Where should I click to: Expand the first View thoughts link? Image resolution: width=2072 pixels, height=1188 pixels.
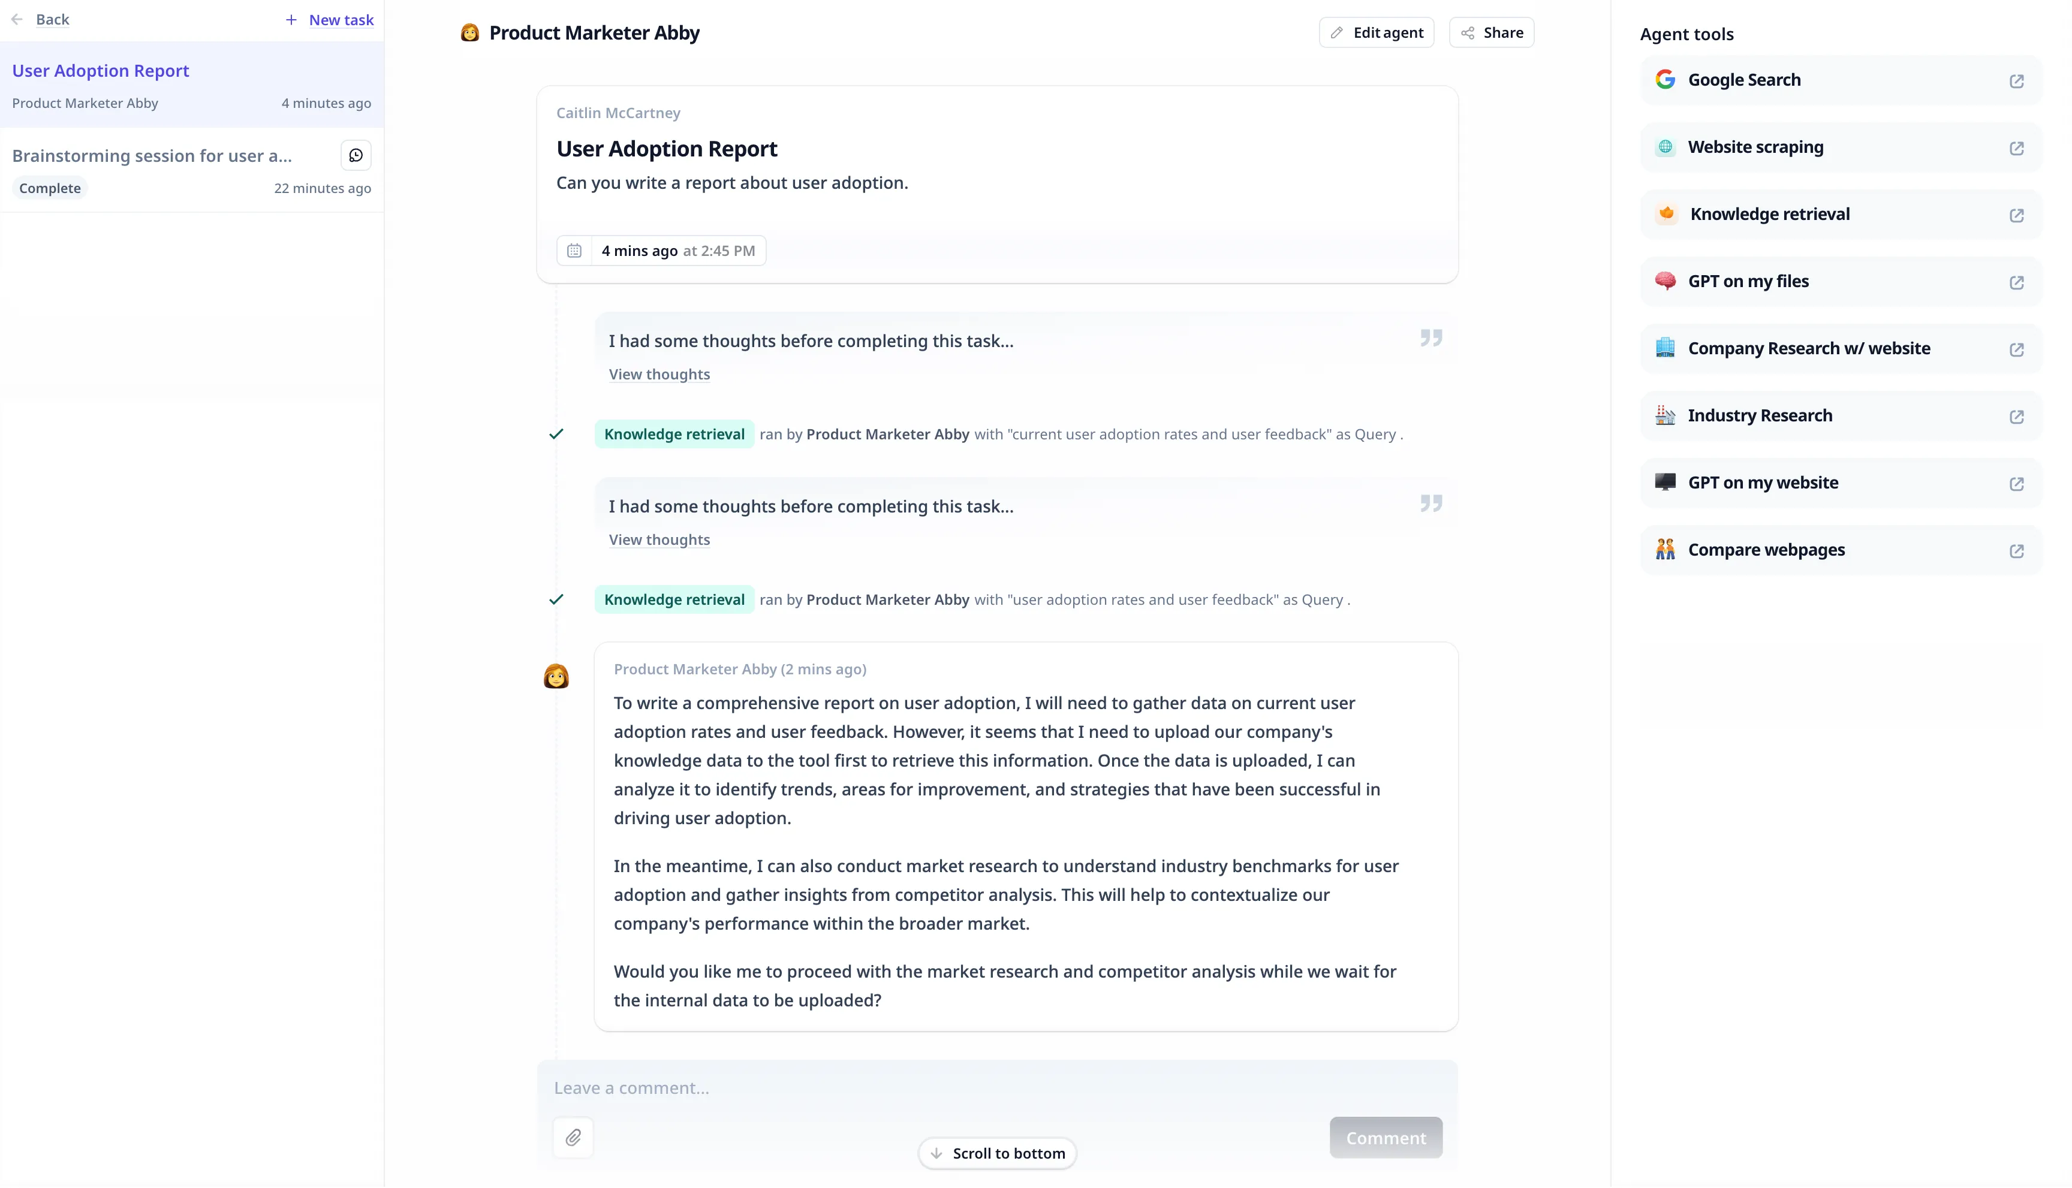659,375
